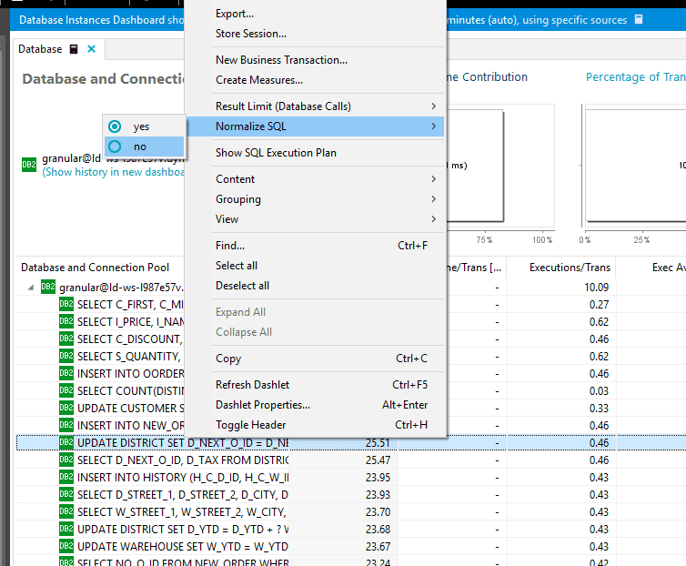The height and width of the screenshot is (566, 686).
Task: Collapse the granular@ld-ws tree node
Action: click(x=31, y=288)
